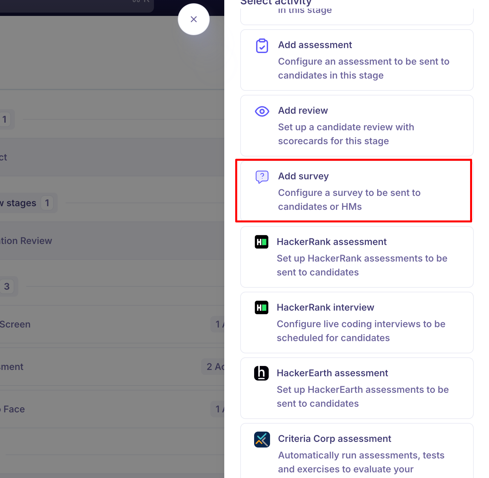Select HackerRank assessment option title
Image resolution: width=489 pixels, height=478 pixels.
click(x=332, y=242)
